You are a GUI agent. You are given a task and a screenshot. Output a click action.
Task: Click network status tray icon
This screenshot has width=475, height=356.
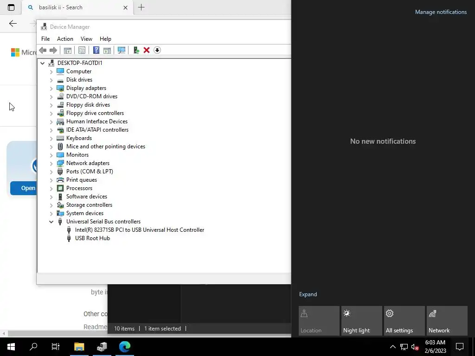tap(404, 347)
